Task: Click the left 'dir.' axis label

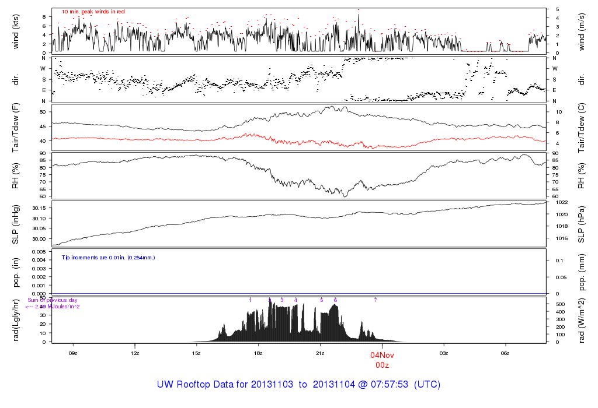Action: pyautogui.click(x=16, y=79)
